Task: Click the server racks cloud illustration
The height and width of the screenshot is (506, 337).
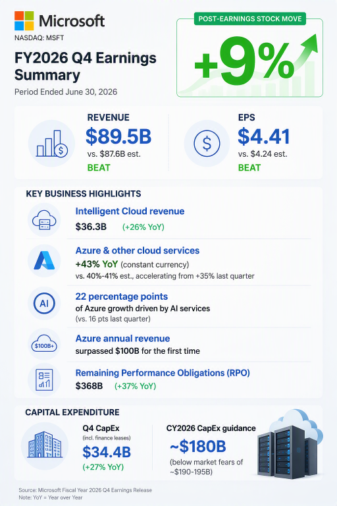Action: [x=290, y=443]
